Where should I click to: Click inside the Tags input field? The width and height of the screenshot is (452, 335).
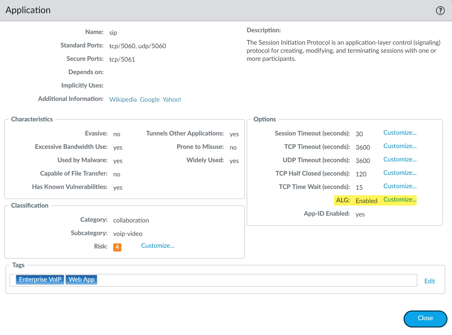click(252, 280)
